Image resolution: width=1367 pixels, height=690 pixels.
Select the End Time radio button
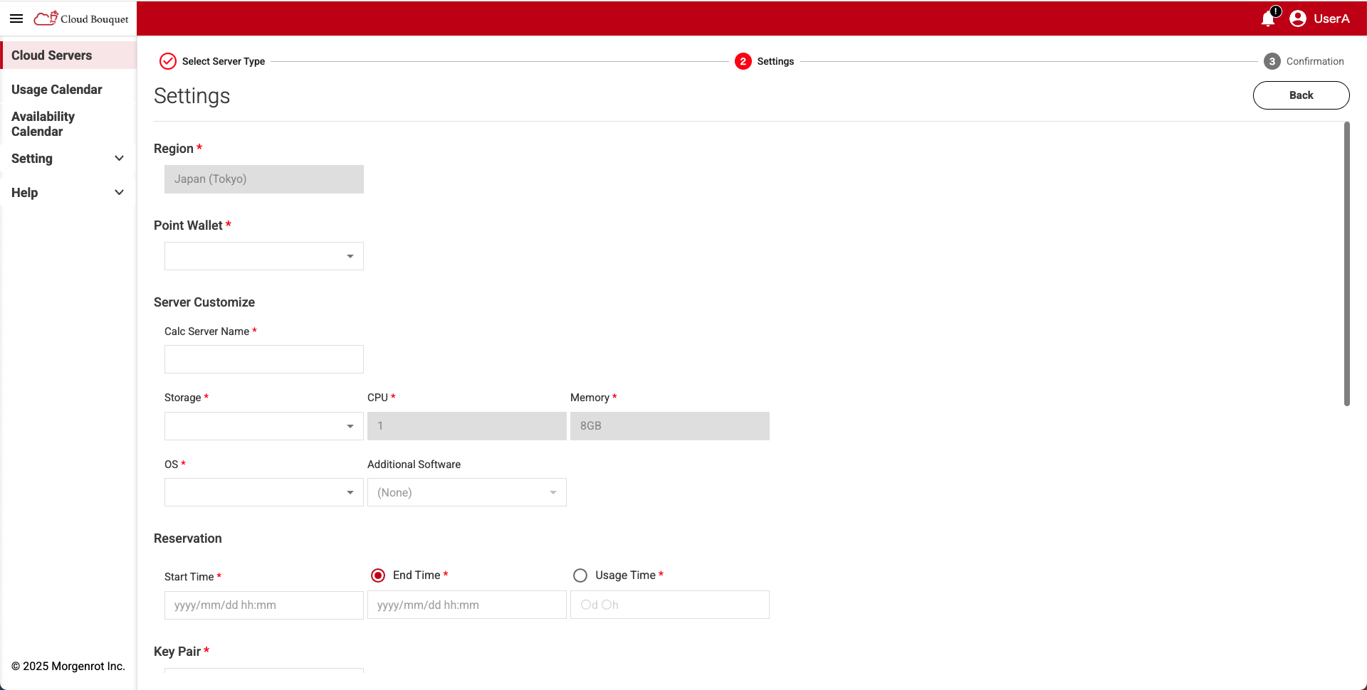click(378, 575)
